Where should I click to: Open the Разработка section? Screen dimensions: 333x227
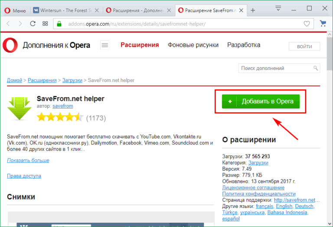click(244, 45)
